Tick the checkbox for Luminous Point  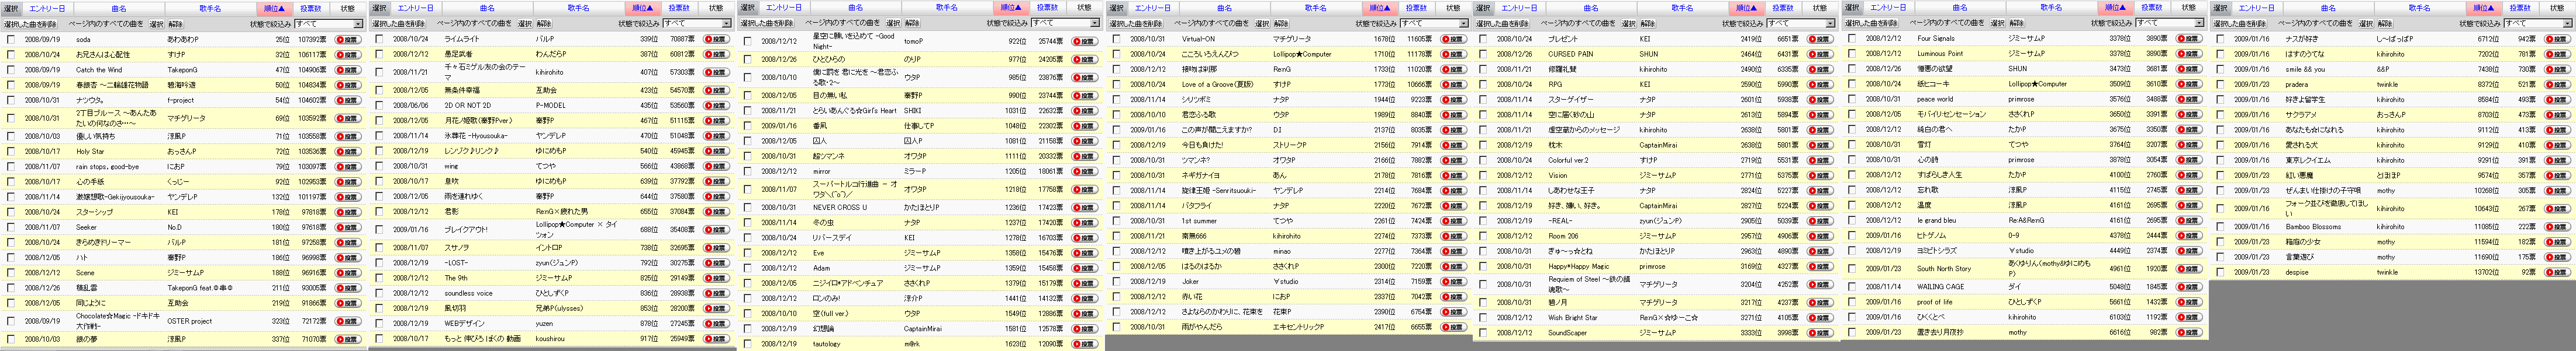[x=1852, y=54]
